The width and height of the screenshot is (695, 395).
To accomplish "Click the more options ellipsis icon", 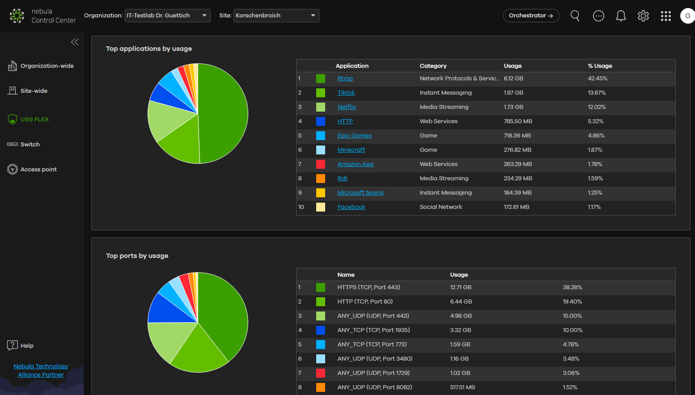I will coord(598,16).
